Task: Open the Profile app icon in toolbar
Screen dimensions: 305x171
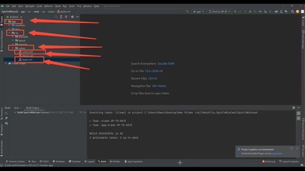Action: tap(260, 11)
